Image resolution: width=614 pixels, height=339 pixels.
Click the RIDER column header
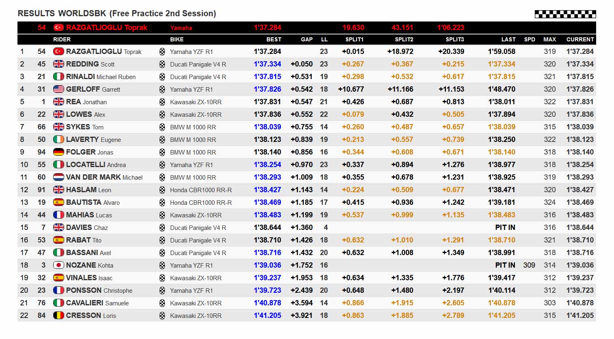click(62, 39)
